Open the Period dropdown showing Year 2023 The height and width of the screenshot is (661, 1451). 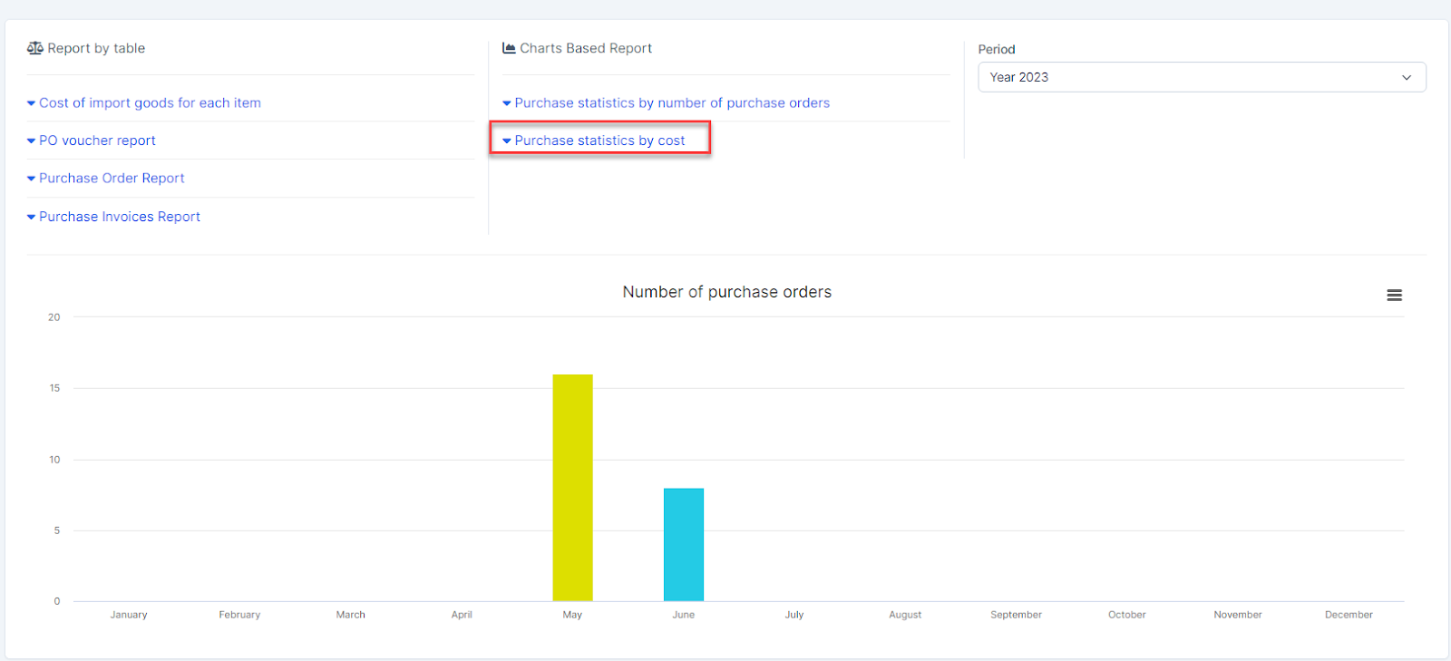[x=1188, y=77]
